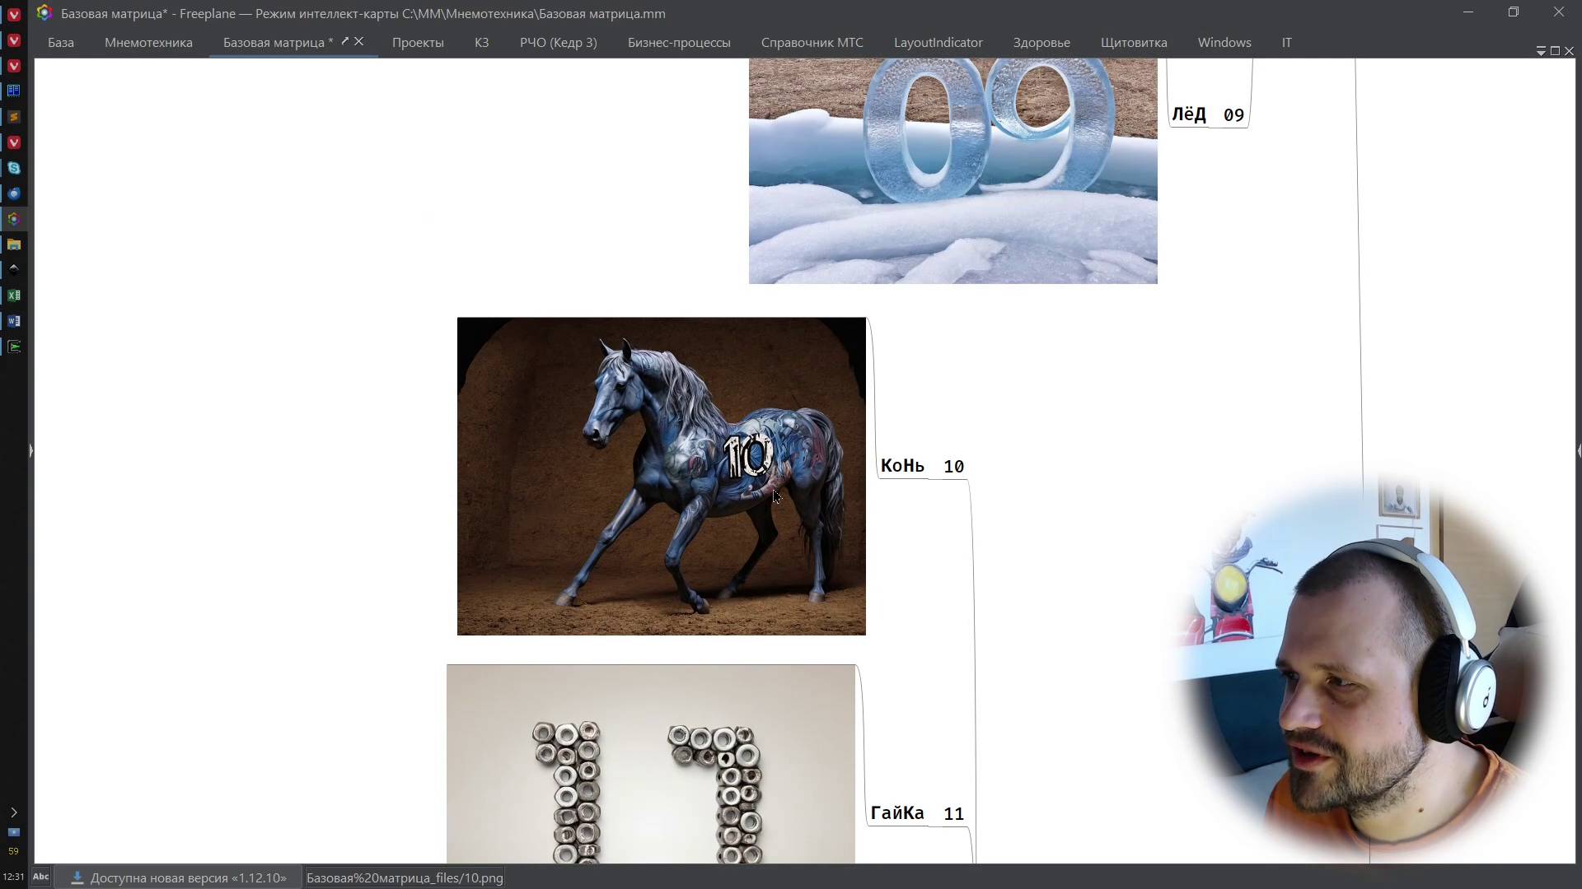Click the Freeplane logo in title bar
The image size is (1582, 889).
tap(44, 13)
